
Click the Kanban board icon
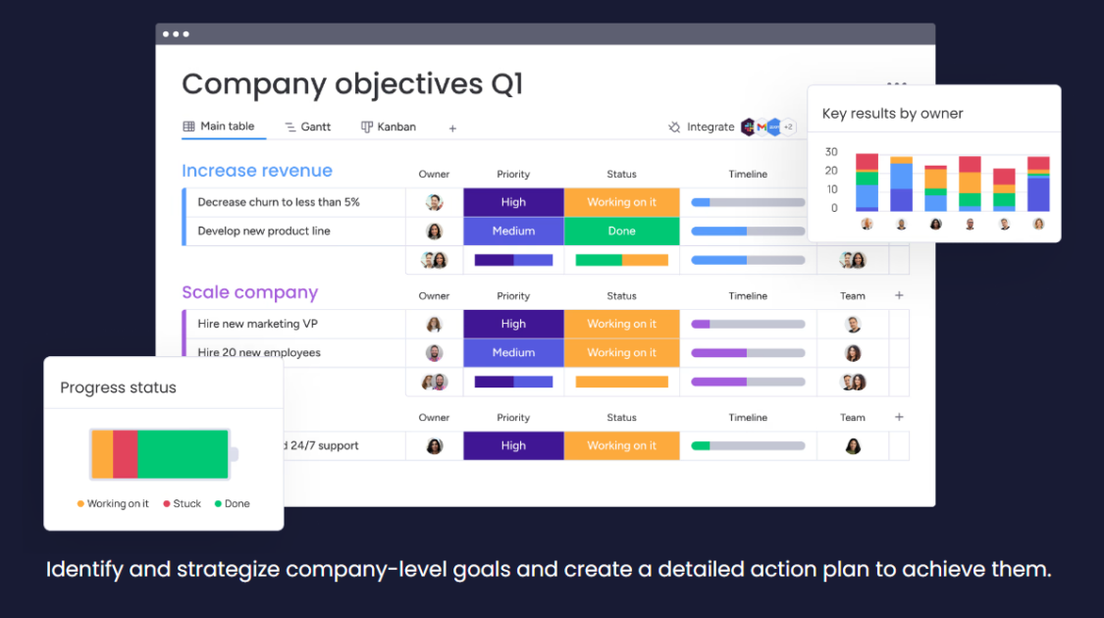click(x=367, y=128)
